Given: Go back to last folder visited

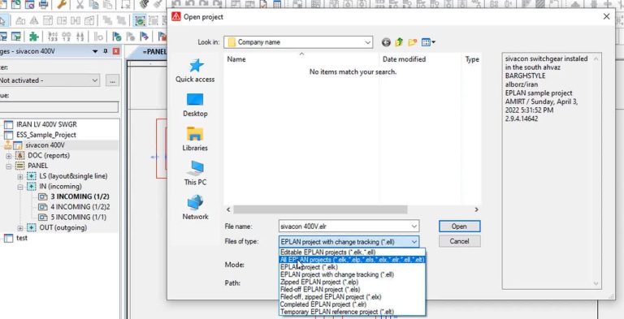Looking at the screenshot, I should click(386, 42).
